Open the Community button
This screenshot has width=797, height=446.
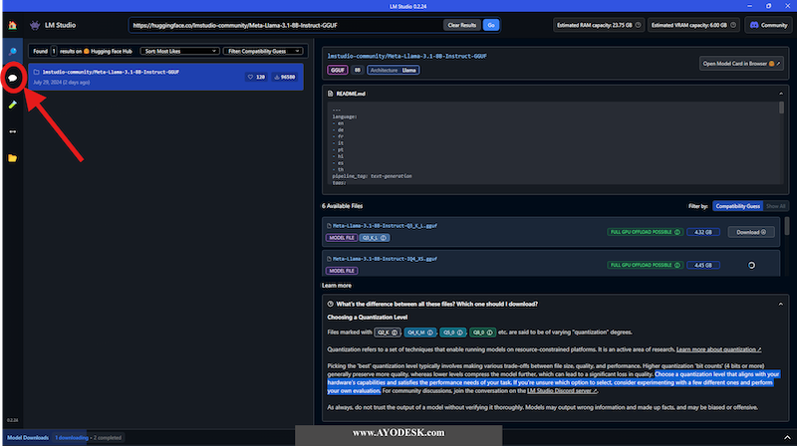(x=768, y=25)
